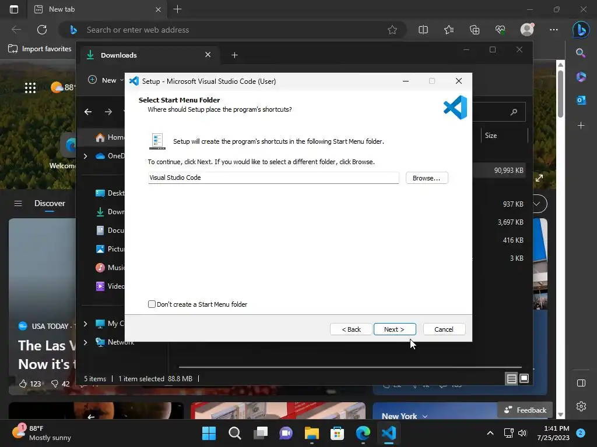Switch File Explorer to details view

(x=511, y=378)
